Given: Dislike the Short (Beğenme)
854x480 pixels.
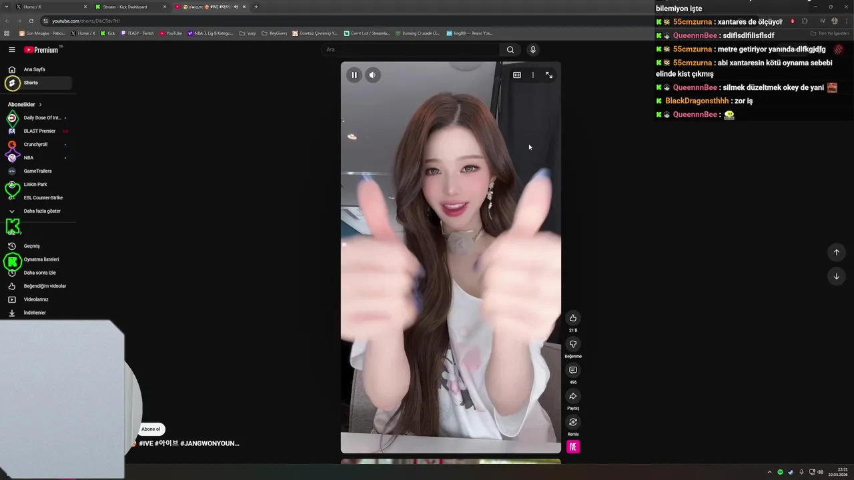Looking at the screenshot, I should coord(573,344).
